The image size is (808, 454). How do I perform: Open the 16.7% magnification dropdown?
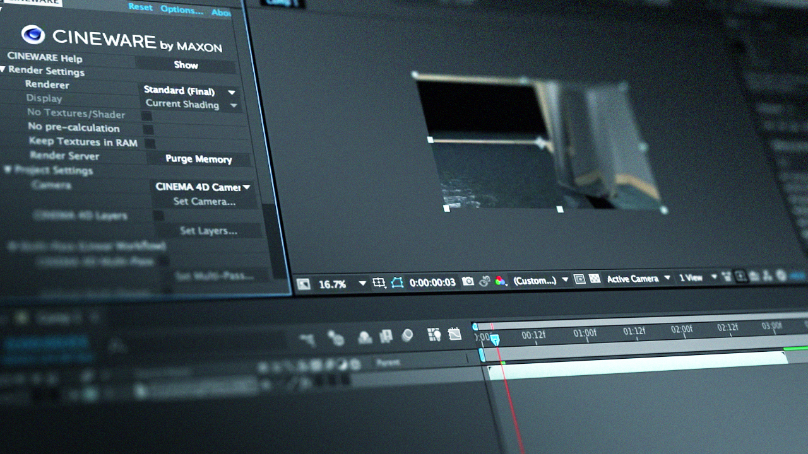pyautogui.click(x=342, y=284)
